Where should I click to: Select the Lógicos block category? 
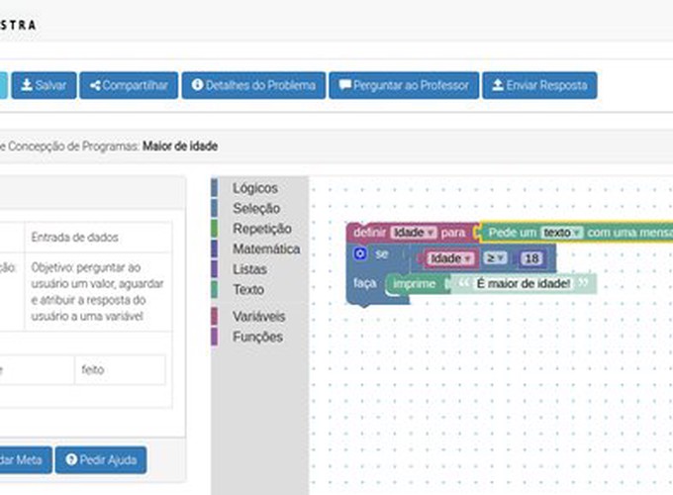click(254, 188)
